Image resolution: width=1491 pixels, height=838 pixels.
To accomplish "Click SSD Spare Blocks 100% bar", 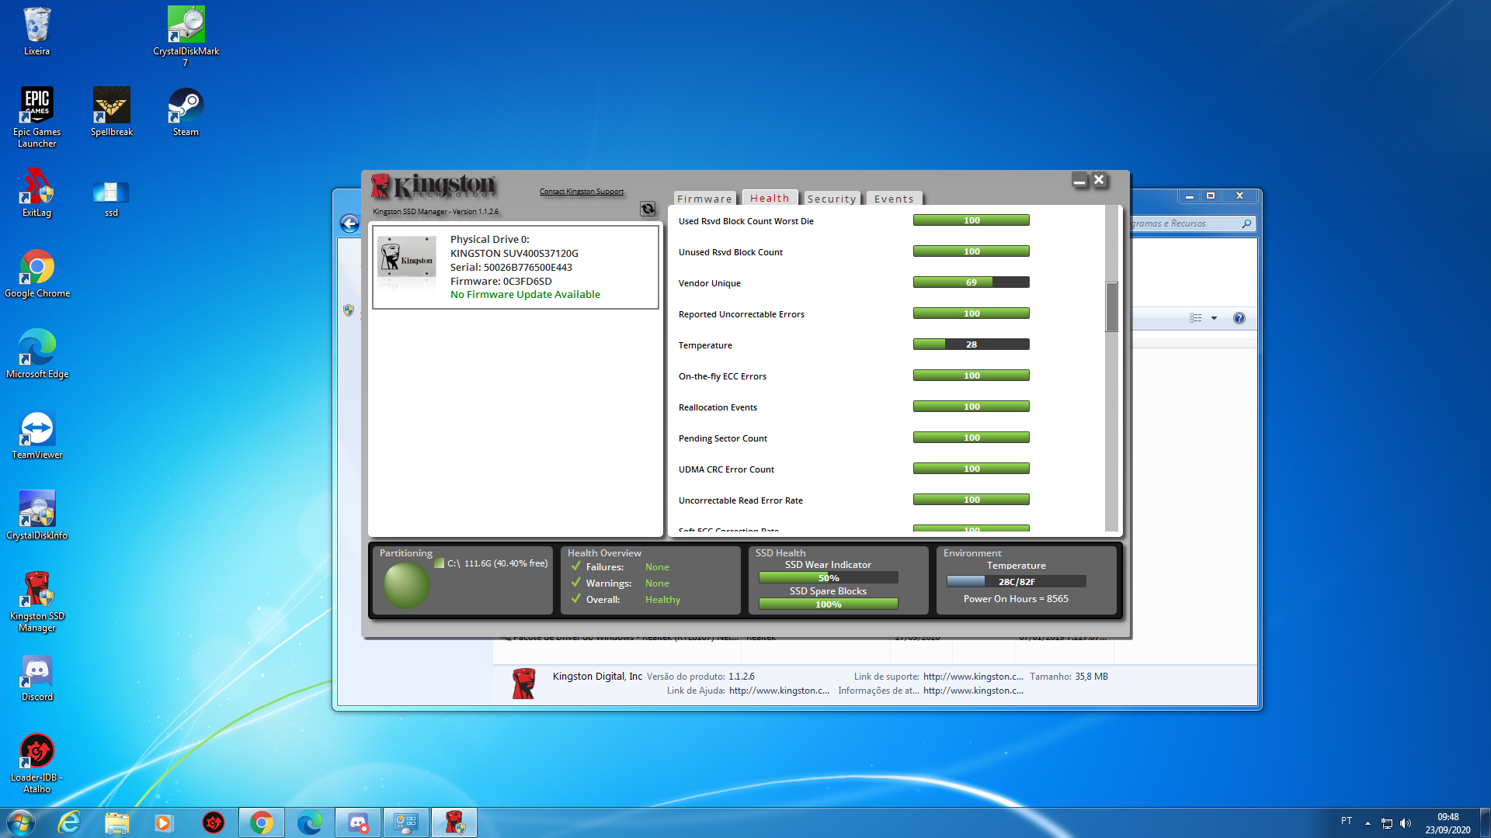I will 829,604.
